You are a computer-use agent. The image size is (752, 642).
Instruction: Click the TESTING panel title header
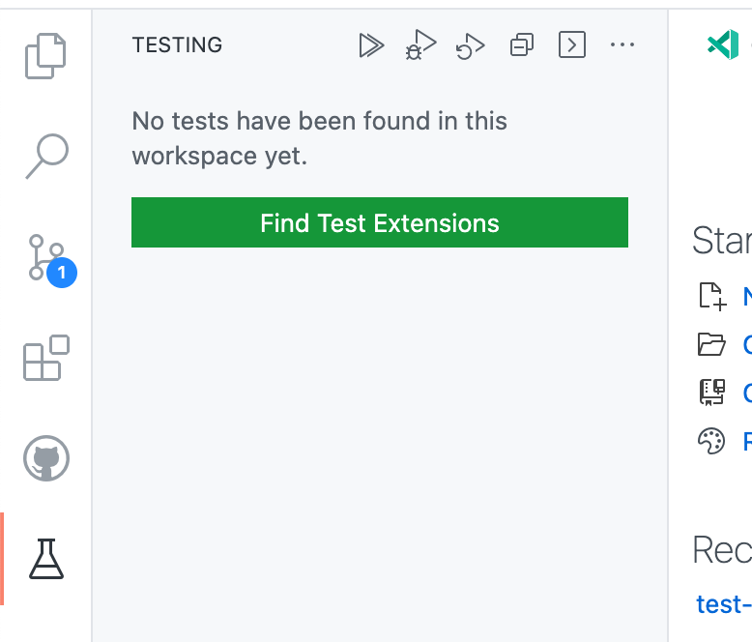pyautogui.click(x=177, y=45)
